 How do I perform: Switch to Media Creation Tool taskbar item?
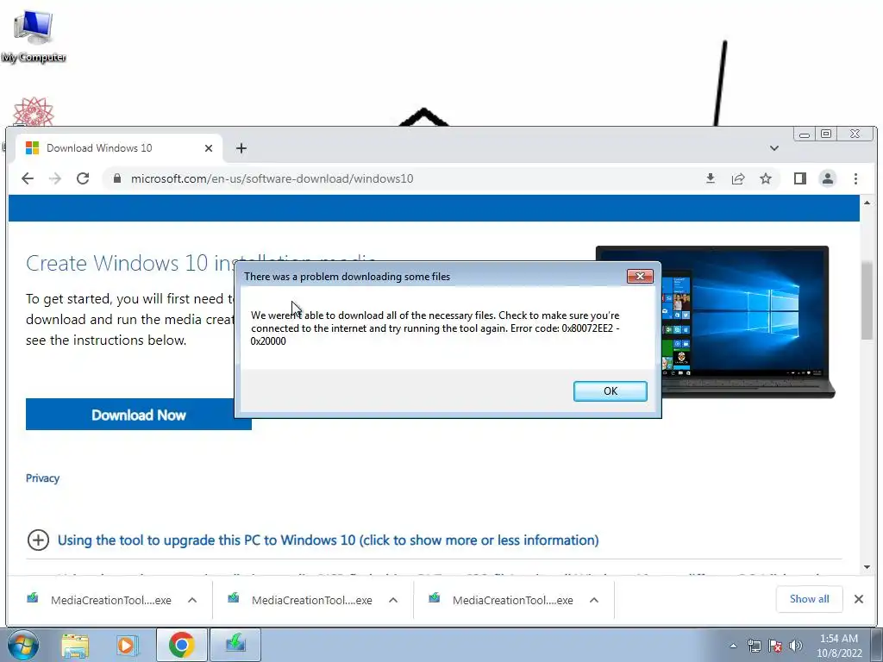pos(235,645)
